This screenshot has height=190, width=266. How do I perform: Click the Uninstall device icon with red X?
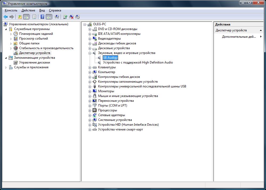coord(71,17)
